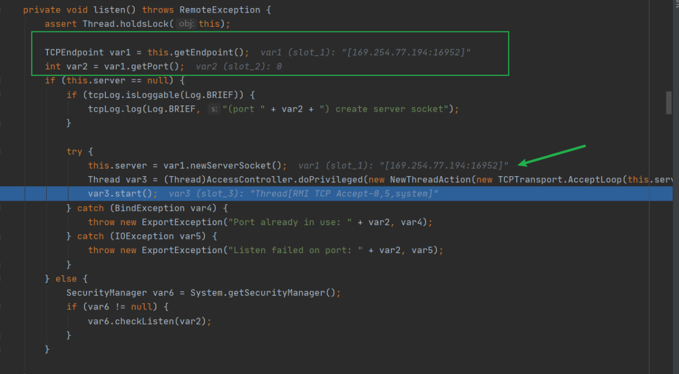Click the NewThreadAction constructor

(x=431, y=180)
